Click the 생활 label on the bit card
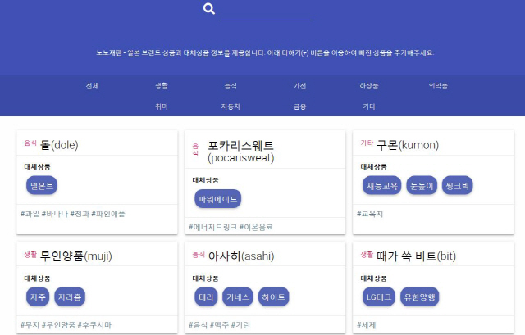 point(367,255)
